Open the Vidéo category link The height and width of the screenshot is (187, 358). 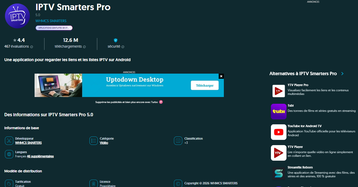pyautogui.click(x=104, y=143)
